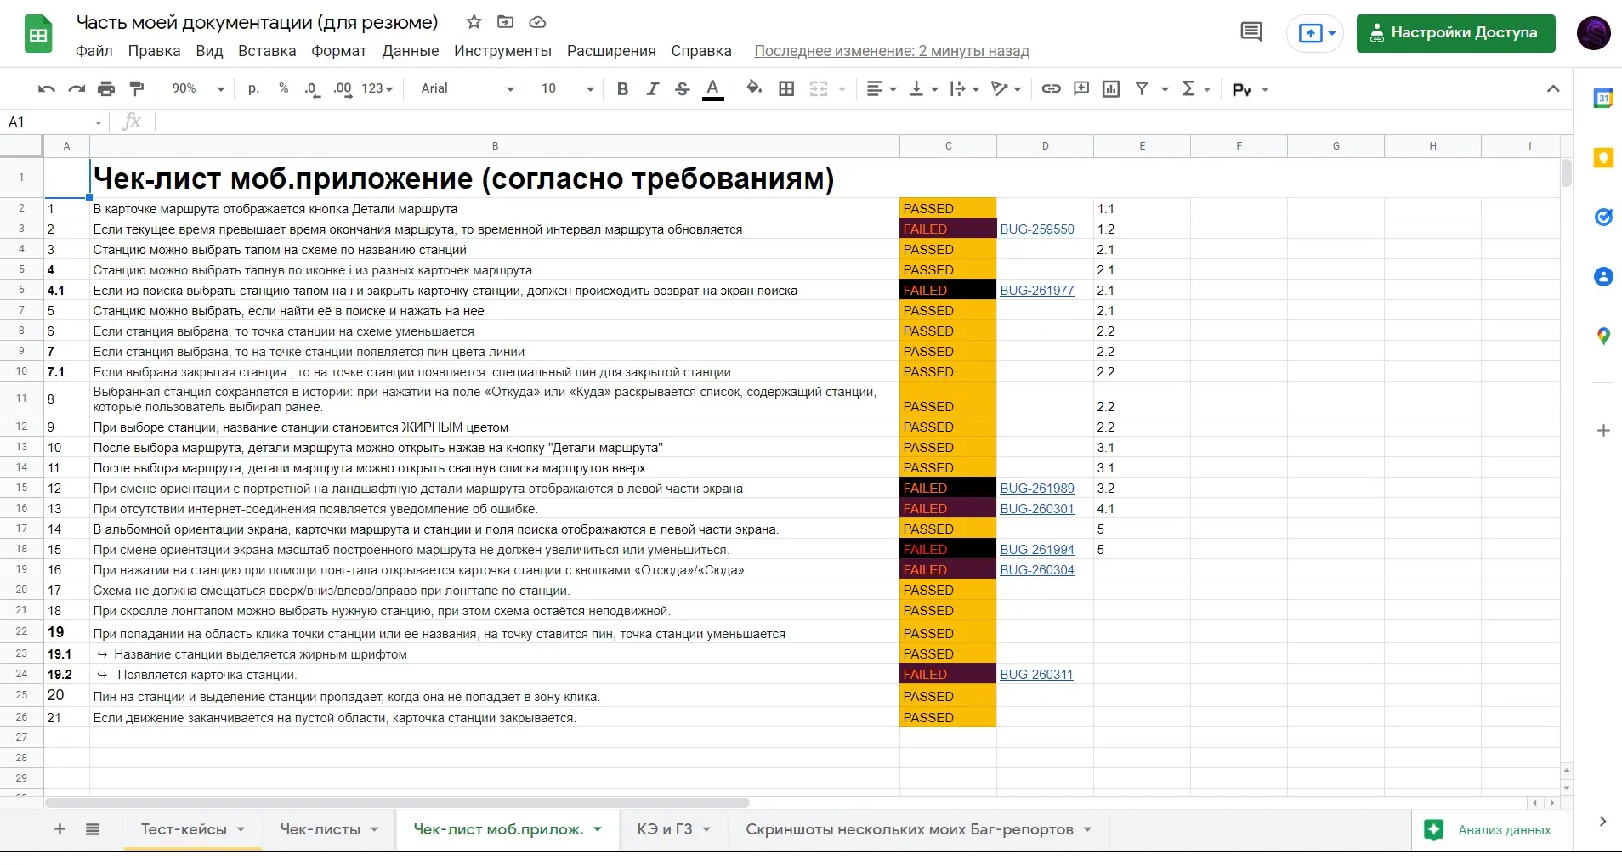Open Keep notes in side panel

pos(1603,158)
